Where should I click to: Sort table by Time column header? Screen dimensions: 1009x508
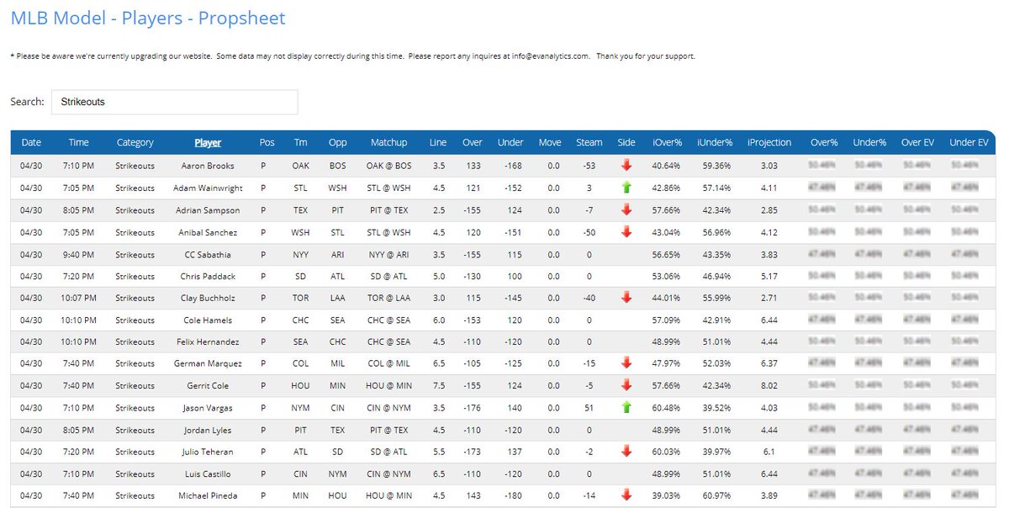[x=78, y=142]
